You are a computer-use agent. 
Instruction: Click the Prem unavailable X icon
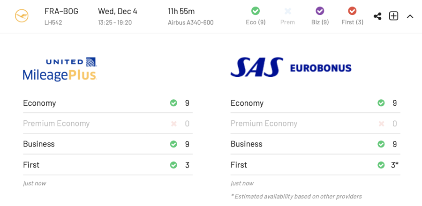click(x=287, y=11)
